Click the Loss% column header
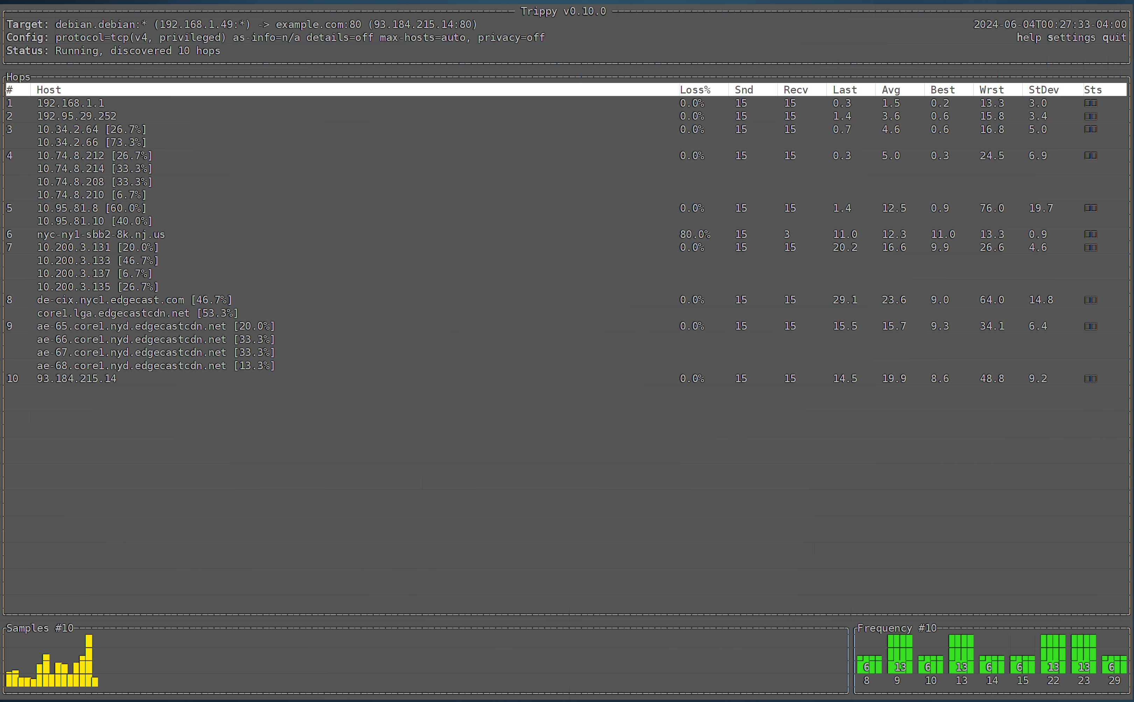The height and width of the screenshot is (702, 1134). 695,90
